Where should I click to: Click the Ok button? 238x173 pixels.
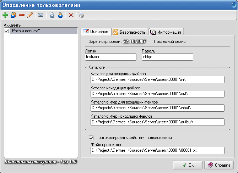pos(188,165)
